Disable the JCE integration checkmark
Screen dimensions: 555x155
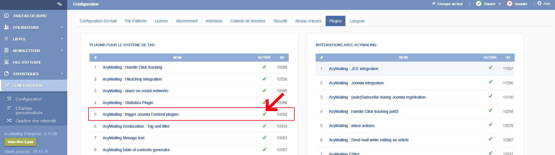click(490, 67)
